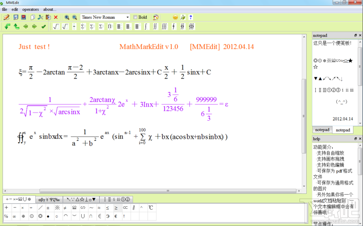Click the green checkmark confirm icon
The width and height of the screenshot is (363, 226).
point(44,26)
